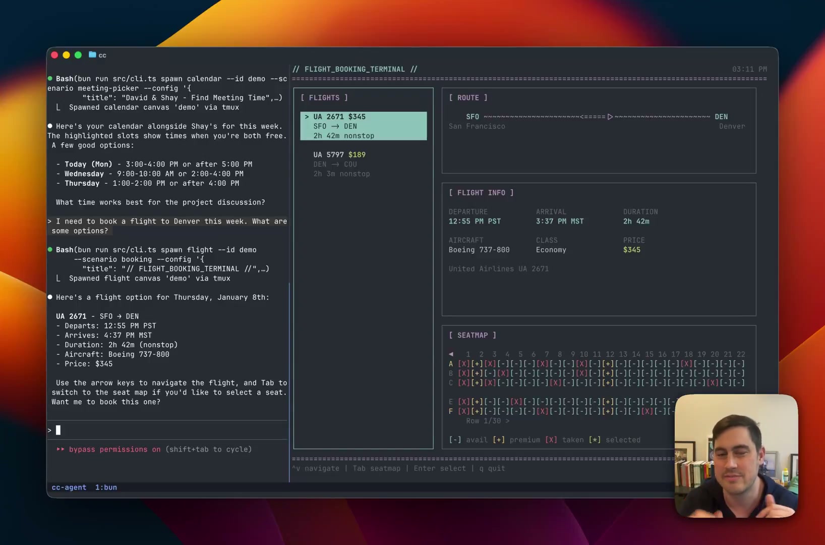Pick premium seat 12F in the seatmap
825x545 pixels.
pos(608,411)
